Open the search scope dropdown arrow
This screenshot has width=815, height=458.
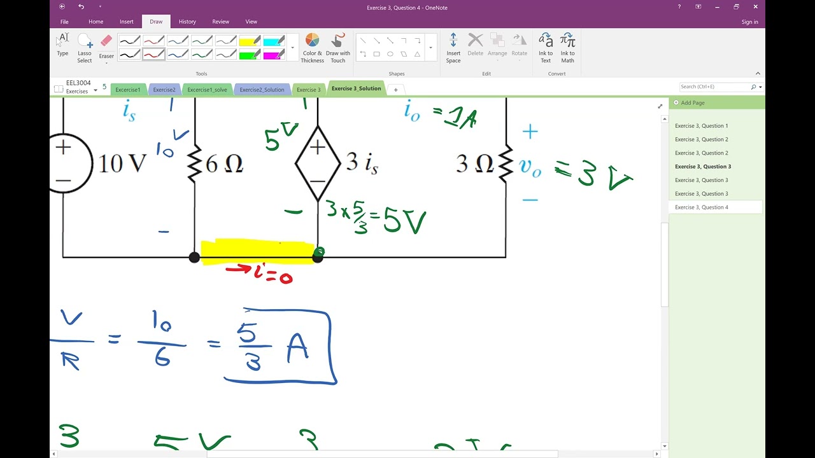coord(760,87)
